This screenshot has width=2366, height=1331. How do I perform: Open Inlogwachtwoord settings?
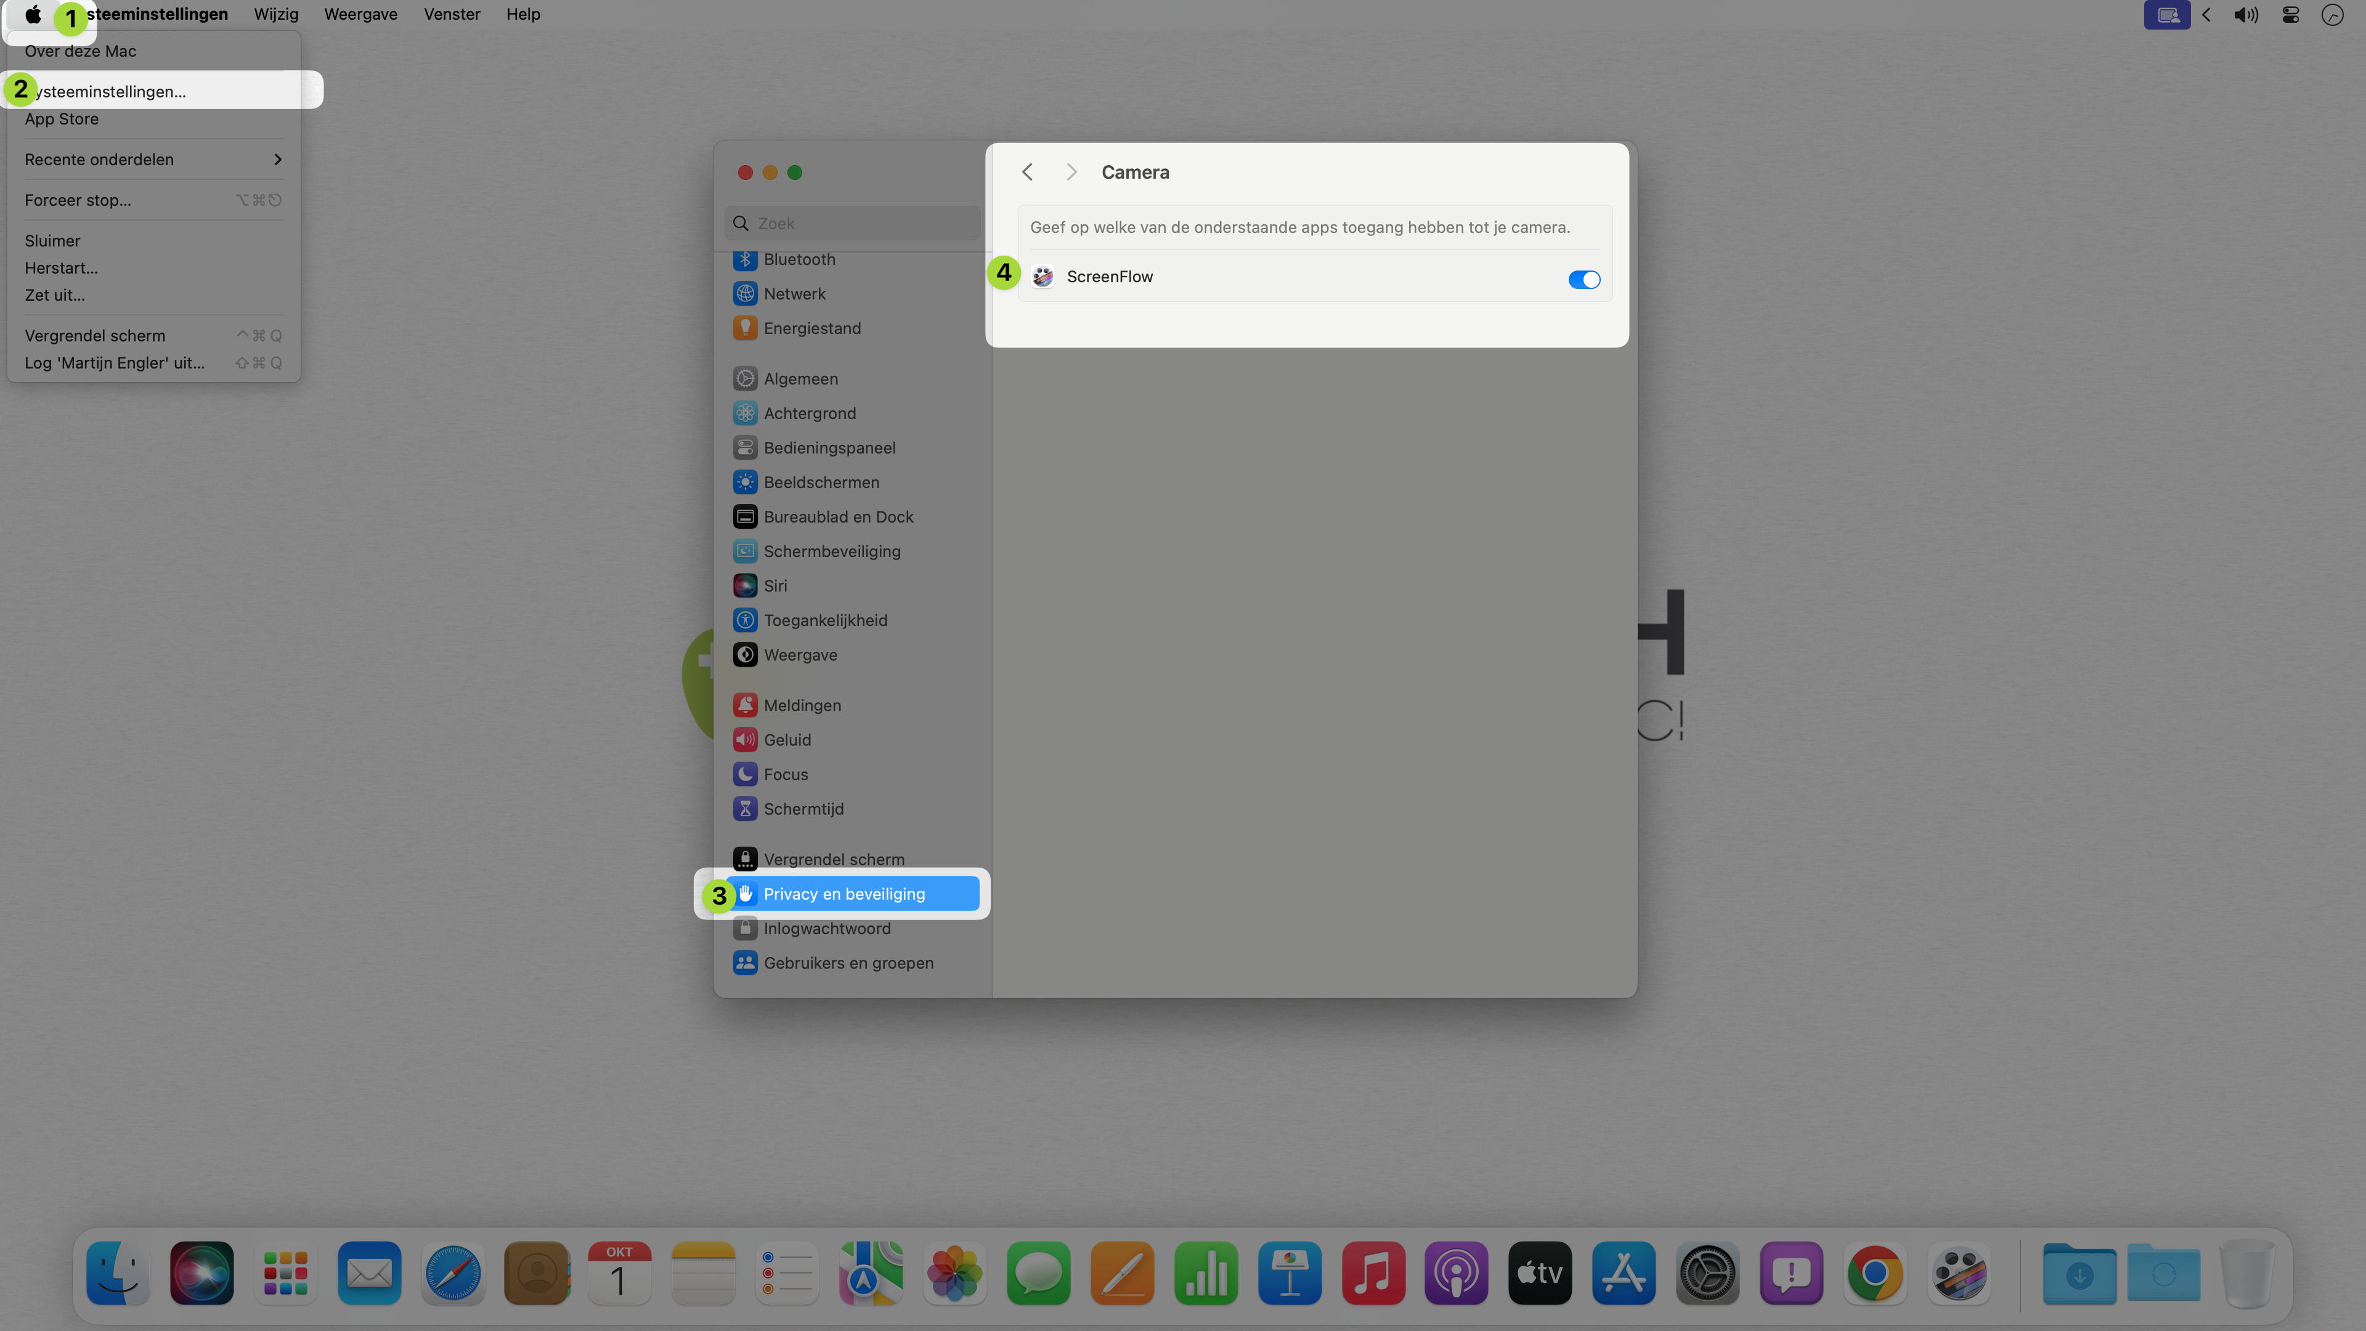[x=852, y=929]
